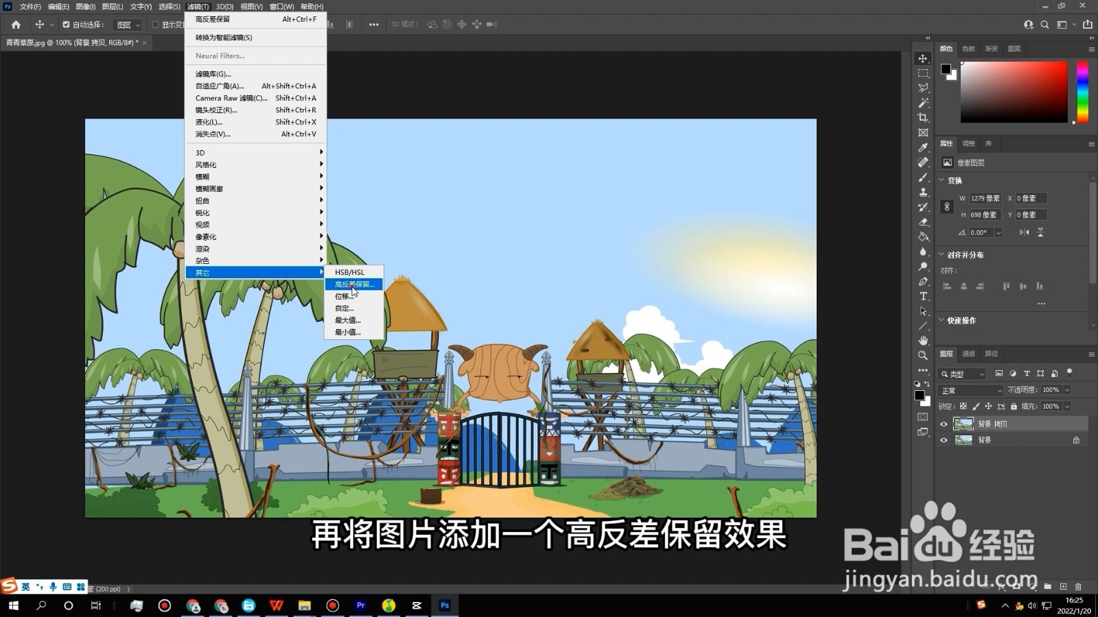This screenshot has height=617, width=1098.
Task: Open the 不透明度 opacity dropdown arrow
Action: (1067, 390)
